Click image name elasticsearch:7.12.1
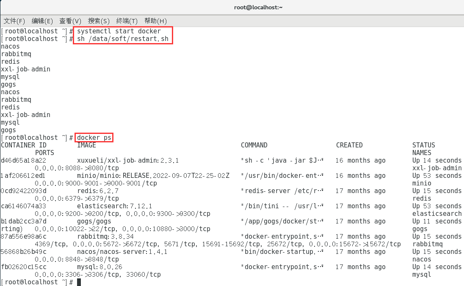 coord(115,206)
